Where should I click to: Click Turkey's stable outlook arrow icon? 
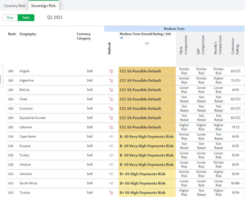pos(111,155)
